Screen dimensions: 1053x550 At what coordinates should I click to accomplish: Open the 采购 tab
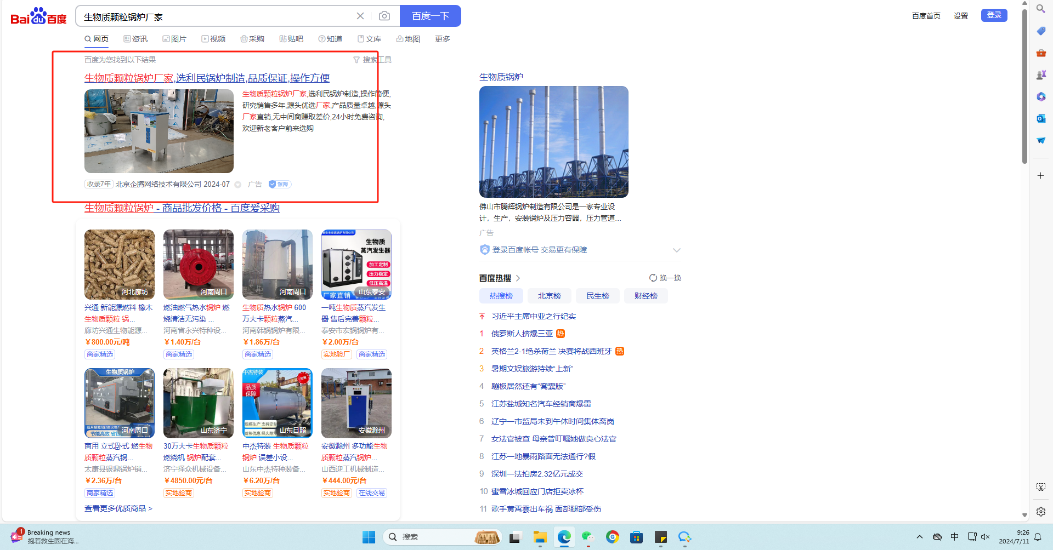(252, 39)
